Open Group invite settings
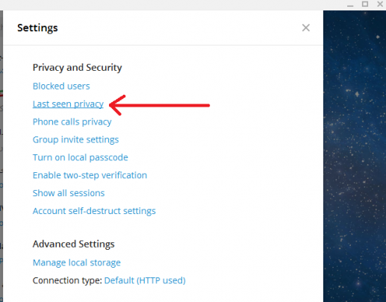This screenshot has height=302, width=386. click(75, 139)
